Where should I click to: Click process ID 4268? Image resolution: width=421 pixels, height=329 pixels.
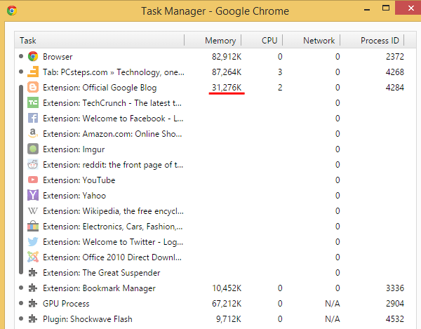click(394, 72)
